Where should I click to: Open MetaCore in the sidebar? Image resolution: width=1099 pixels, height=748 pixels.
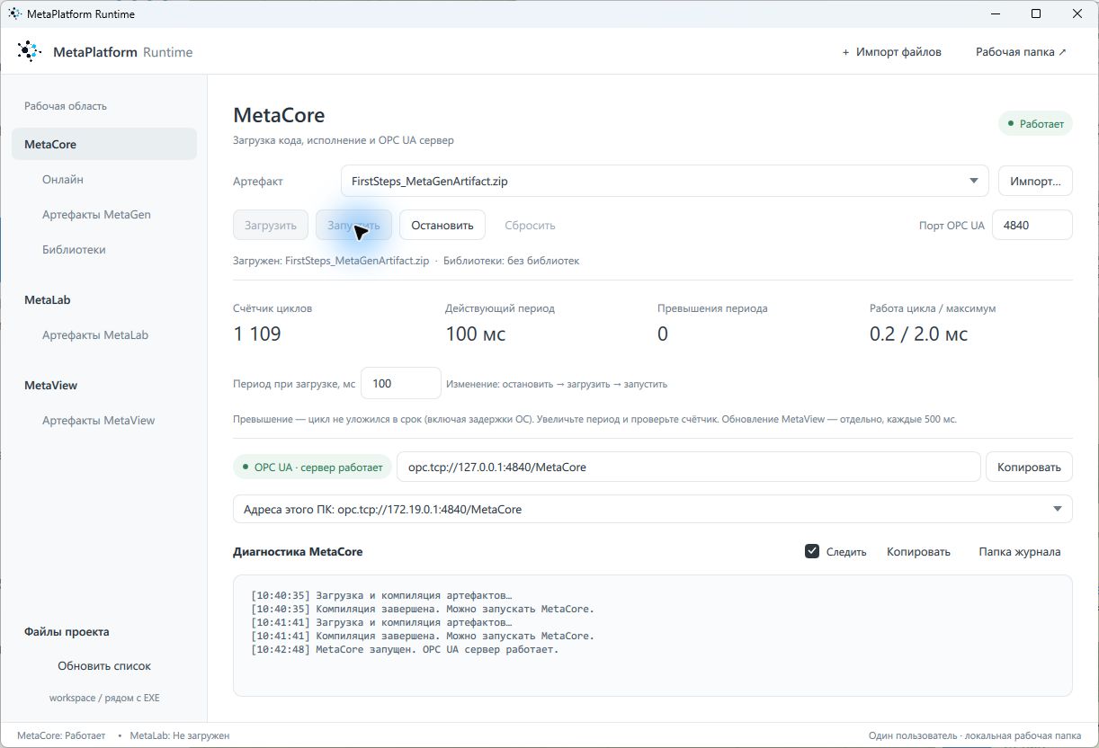coord(104,144)
